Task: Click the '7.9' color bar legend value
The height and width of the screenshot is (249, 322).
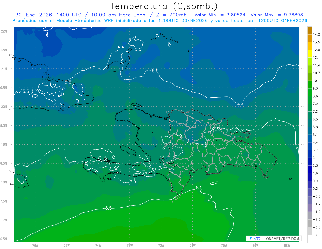Action: pos(316,104)
